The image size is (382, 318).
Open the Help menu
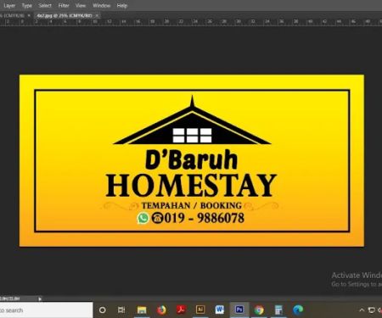[122, 5]
